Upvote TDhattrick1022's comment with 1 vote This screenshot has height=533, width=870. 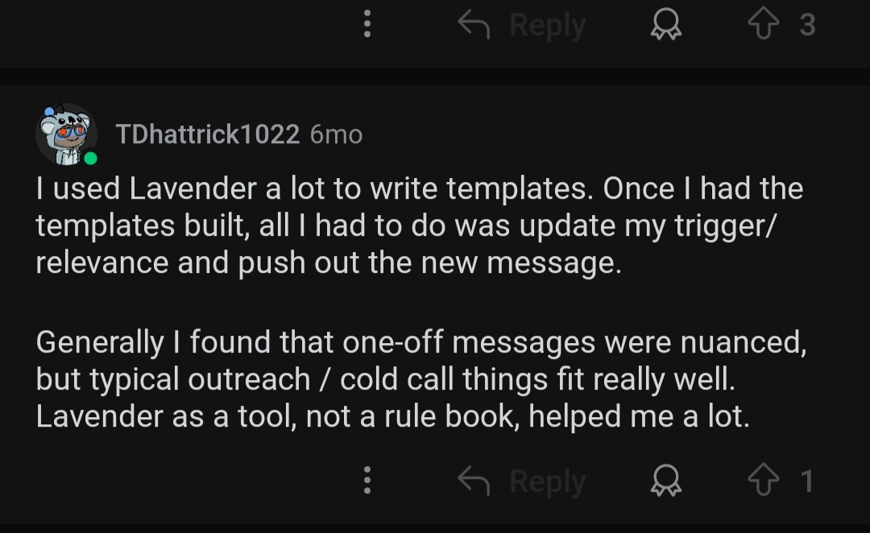(x=764, y=479)
